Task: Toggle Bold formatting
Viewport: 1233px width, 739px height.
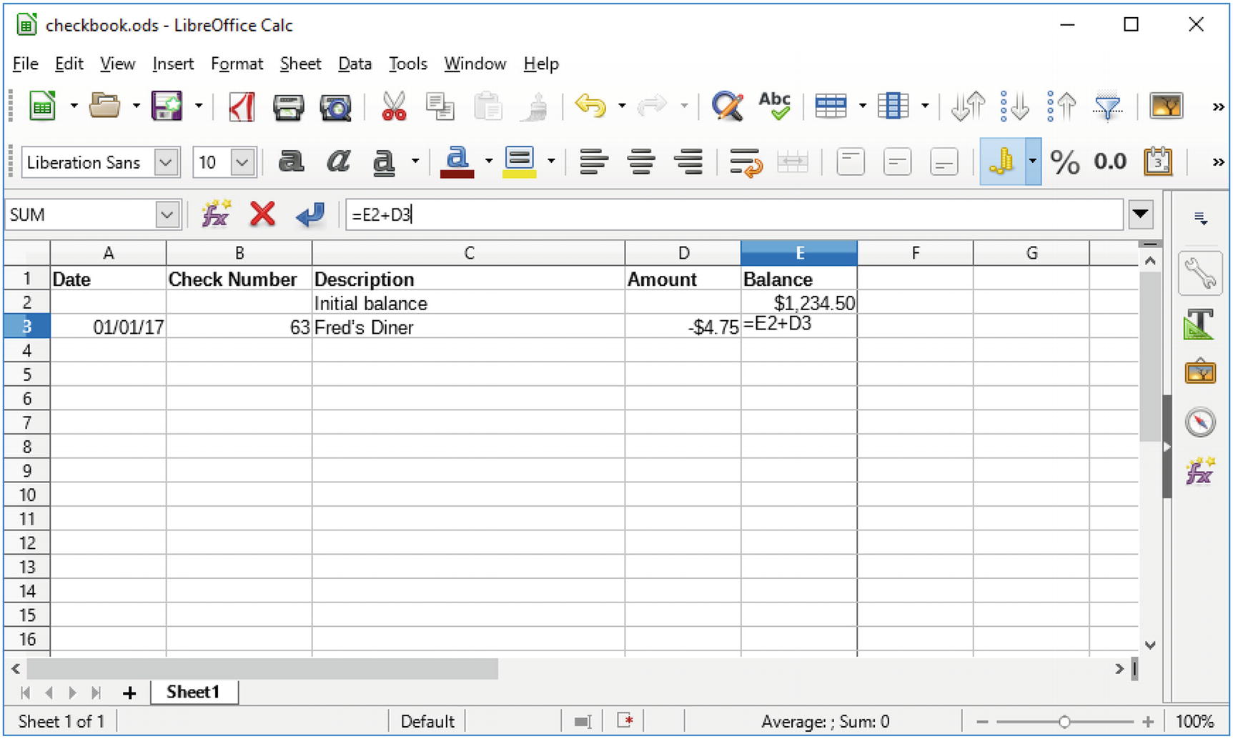Action: click(x=290, y=162)
